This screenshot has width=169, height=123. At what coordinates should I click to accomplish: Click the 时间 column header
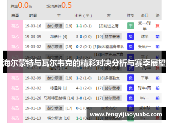[x=33, y=16]
